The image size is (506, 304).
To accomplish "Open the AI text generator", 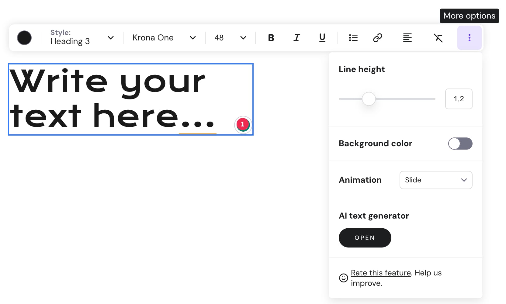I will click(x=365, y=238).
